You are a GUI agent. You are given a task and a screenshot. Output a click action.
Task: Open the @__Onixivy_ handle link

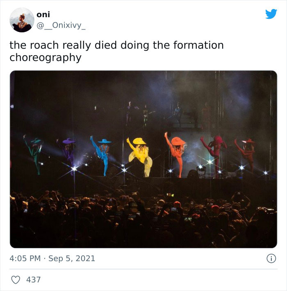coord(61,25)
